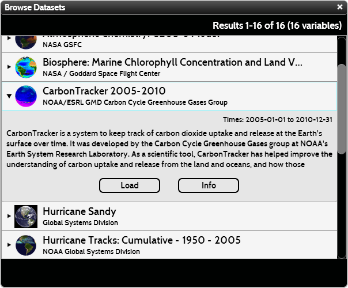Click the NASA GSFC globe thumbnail
Screen dimensions: 348x288
pos(26,42)
